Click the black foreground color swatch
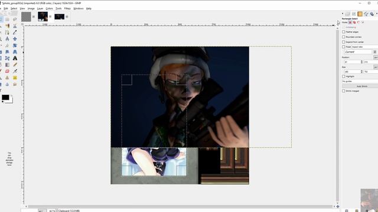 pyautogui.click(x=5, y=97)
